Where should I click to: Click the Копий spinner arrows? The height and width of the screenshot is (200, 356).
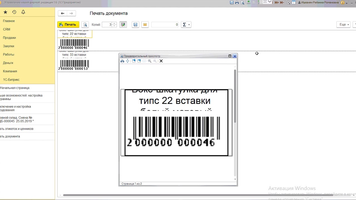click(x=114, y=24)
